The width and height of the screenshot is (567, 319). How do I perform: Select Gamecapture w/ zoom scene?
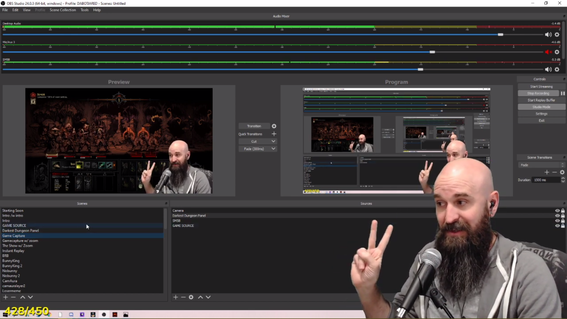coord(82,241)
